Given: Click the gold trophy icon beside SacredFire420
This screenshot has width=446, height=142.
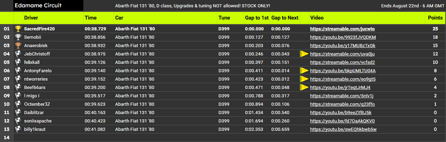Looking at the screenshot, I should coord(18,29).
